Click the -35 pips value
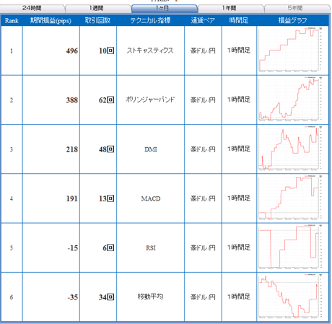This screenshot has width=332, height=324. [73, 297]
